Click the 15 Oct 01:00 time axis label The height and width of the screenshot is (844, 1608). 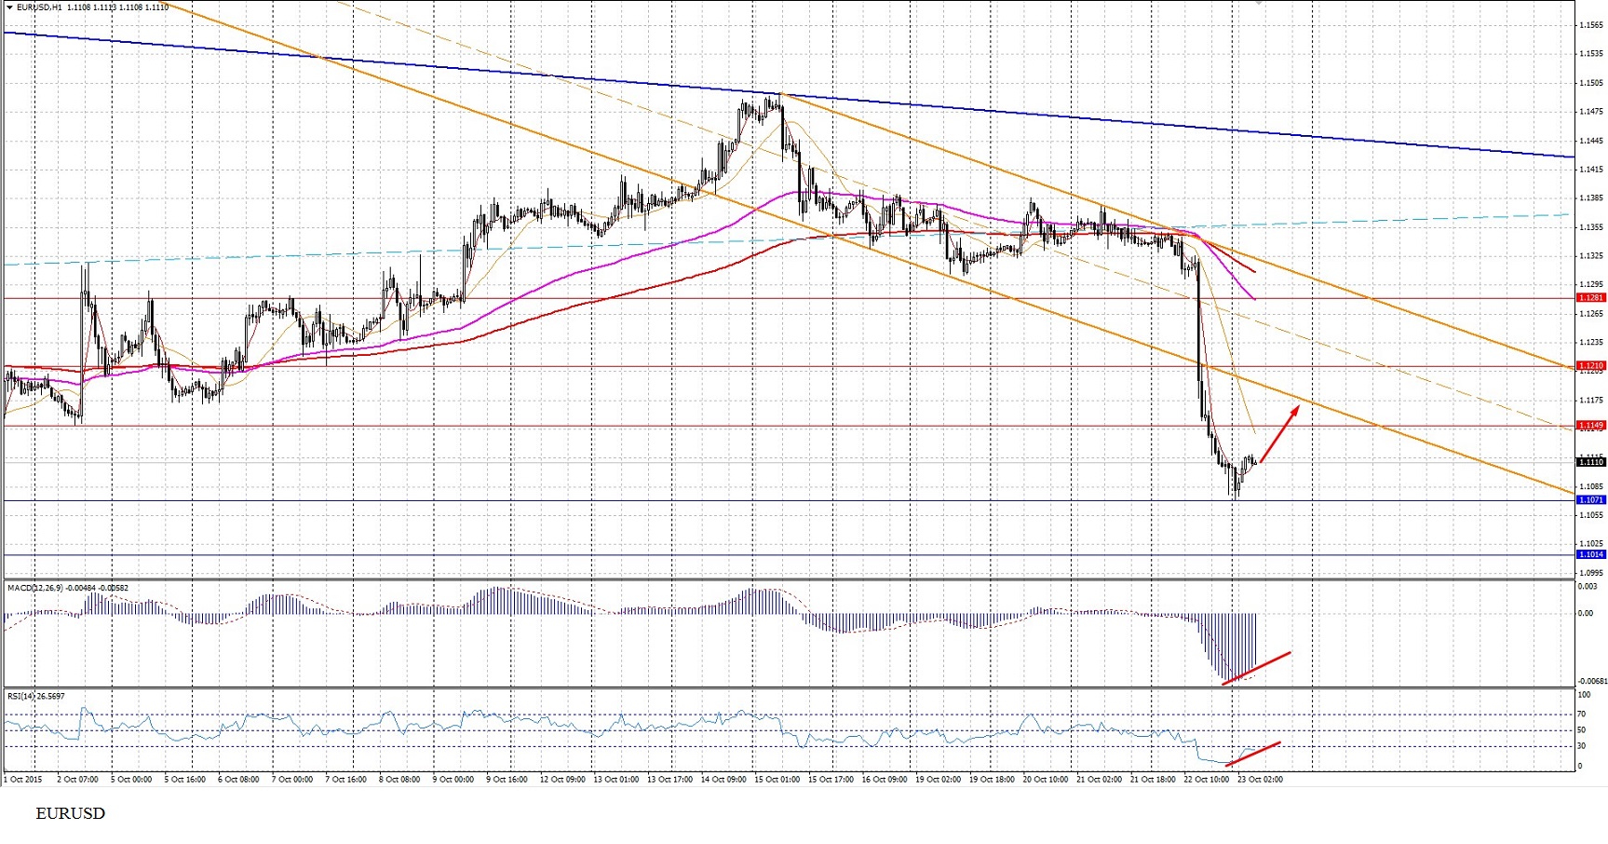pos(777,779)
